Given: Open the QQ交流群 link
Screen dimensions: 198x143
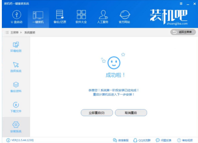Looking at the screenshot, I should (142, 140).
